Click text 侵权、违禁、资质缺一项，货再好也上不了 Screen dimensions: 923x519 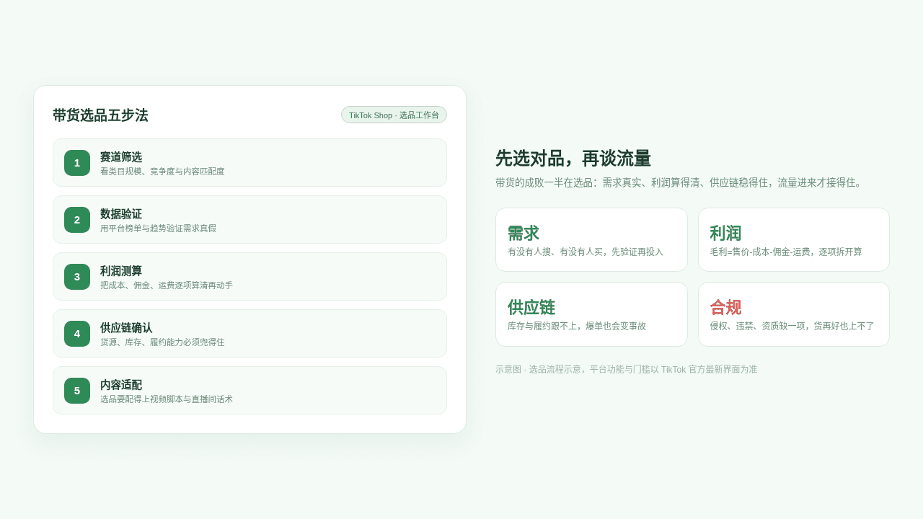click(x=792, y=326)
